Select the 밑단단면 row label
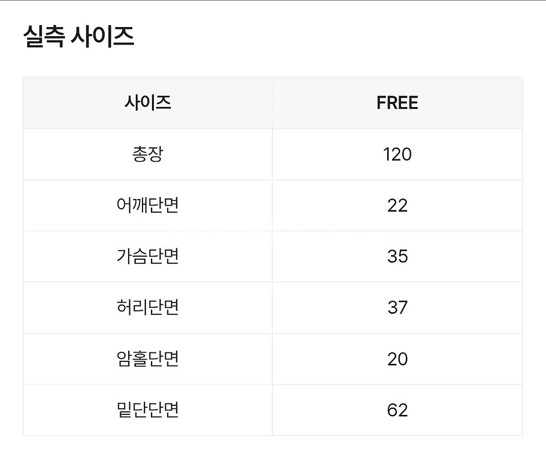Screen dimensions: 546x451 click(148, 410)
